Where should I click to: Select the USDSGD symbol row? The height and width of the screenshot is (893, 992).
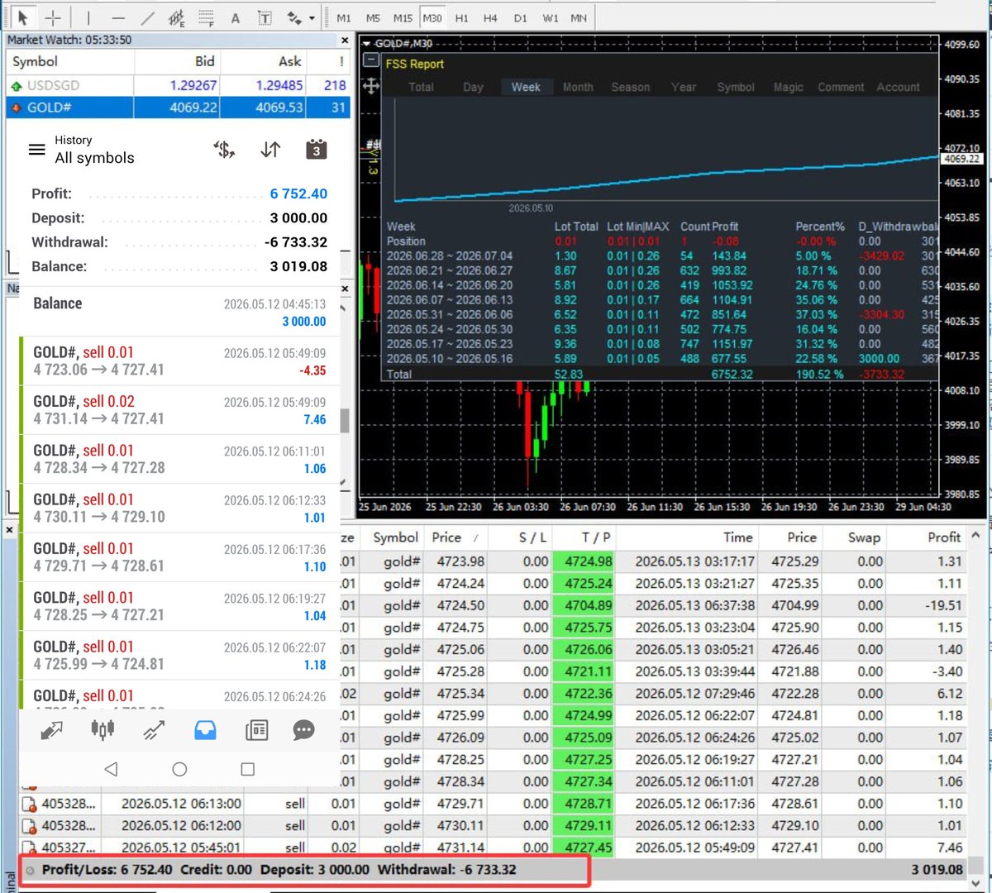pyautogui.click(x=178, y=85)
